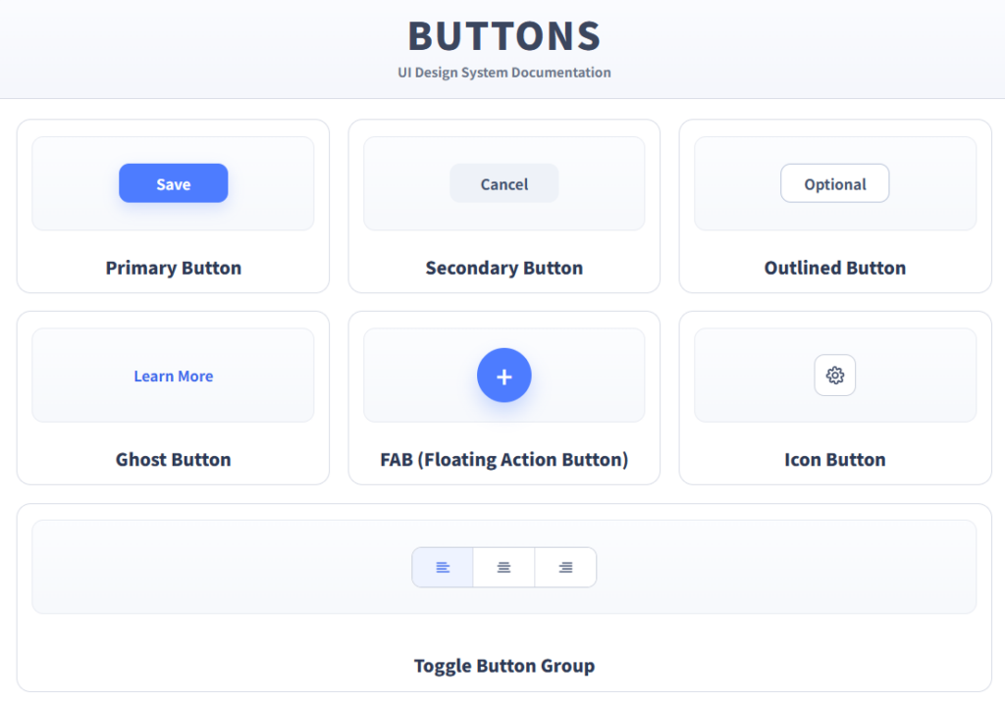Screen dimensions: 1005x704
Task: Click the BUTTONS page heading
Action: 503,36
